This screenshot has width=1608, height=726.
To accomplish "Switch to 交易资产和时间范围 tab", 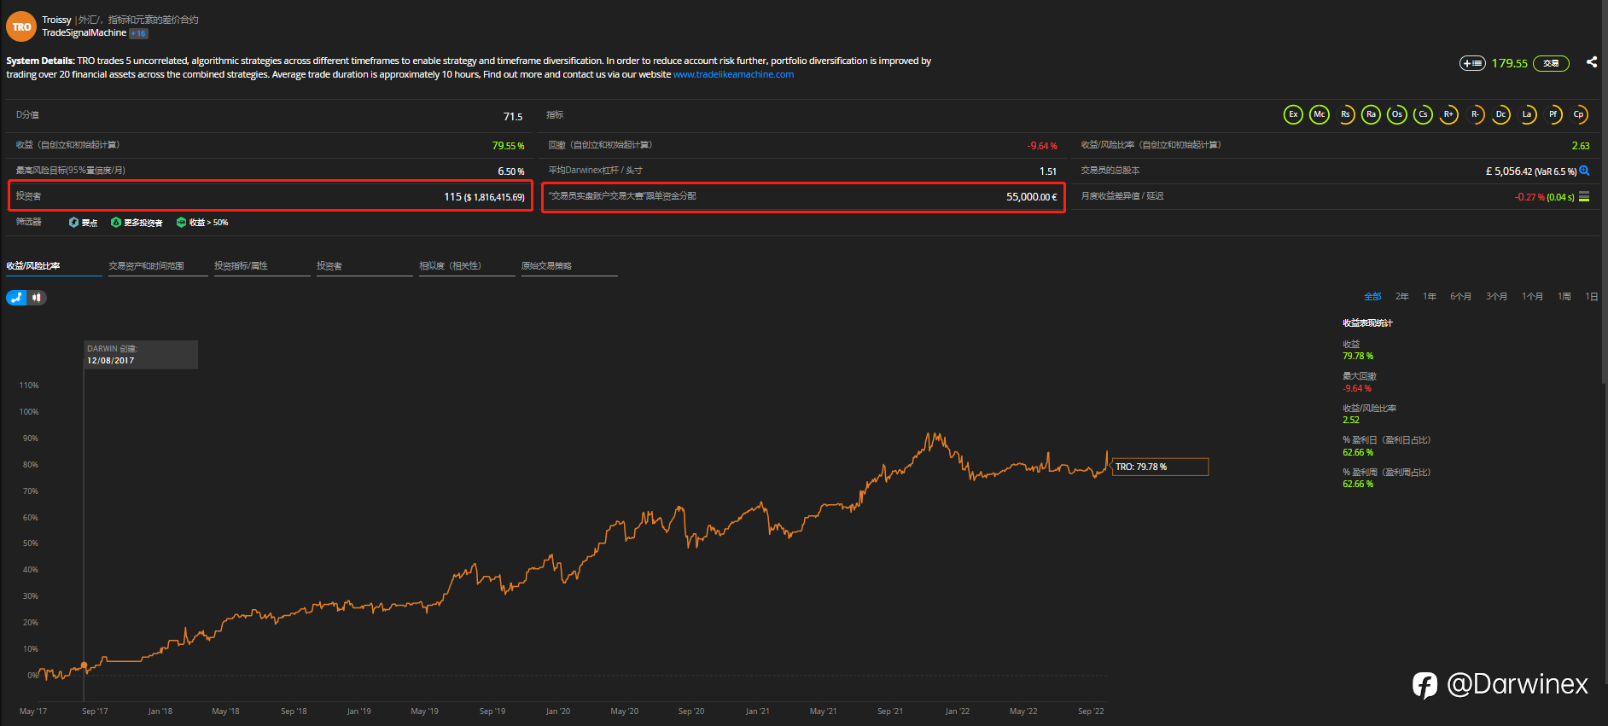I will click(x=146, y=266).
